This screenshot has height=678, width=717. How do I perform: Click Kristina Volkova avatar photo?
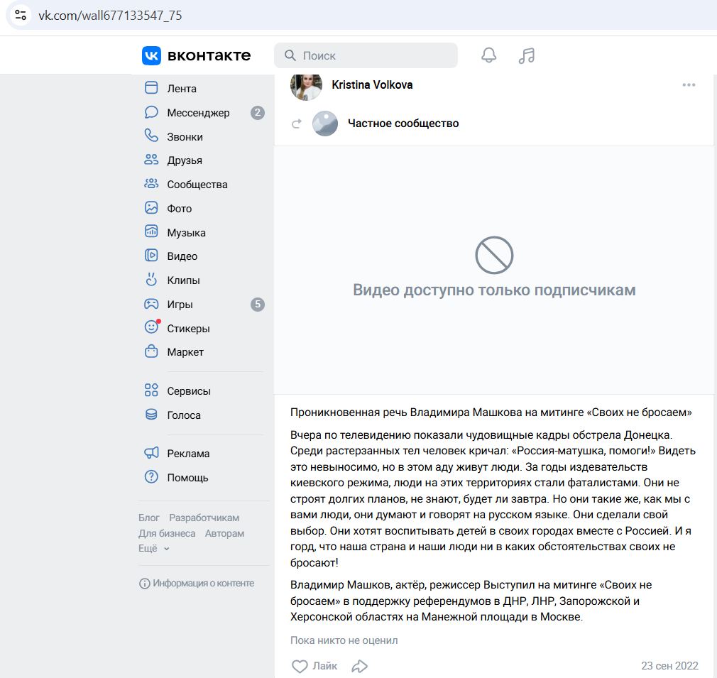tap(307, 85)
